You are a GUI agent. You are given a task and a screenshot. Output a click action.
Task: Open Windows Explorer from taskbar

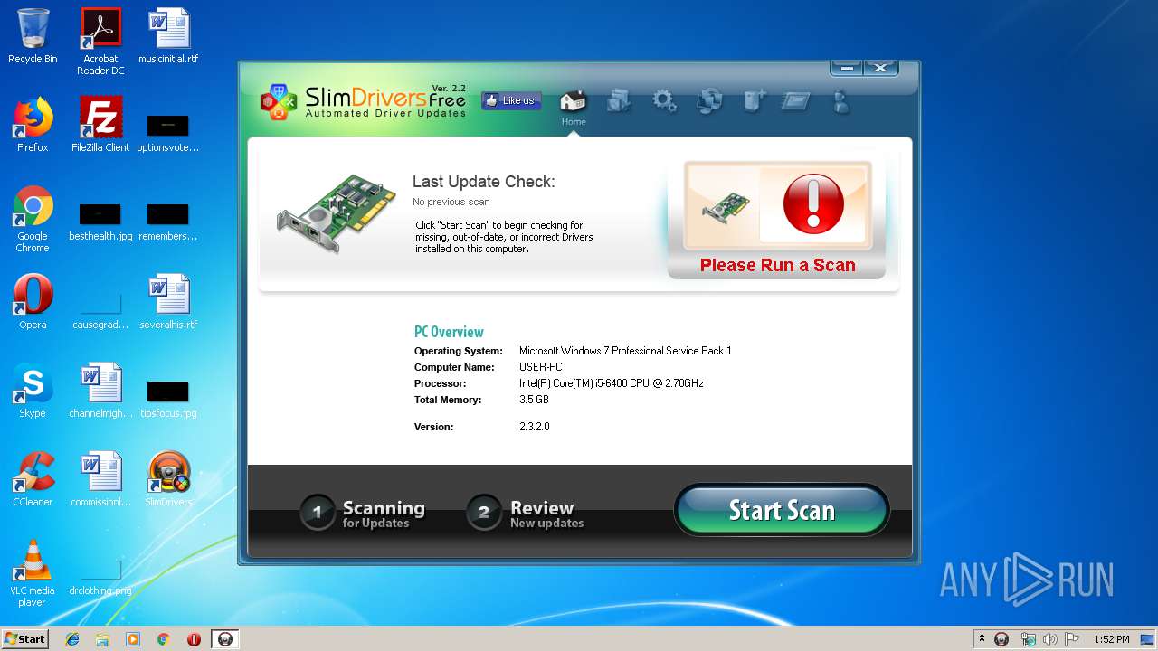(x=102, y=639)
